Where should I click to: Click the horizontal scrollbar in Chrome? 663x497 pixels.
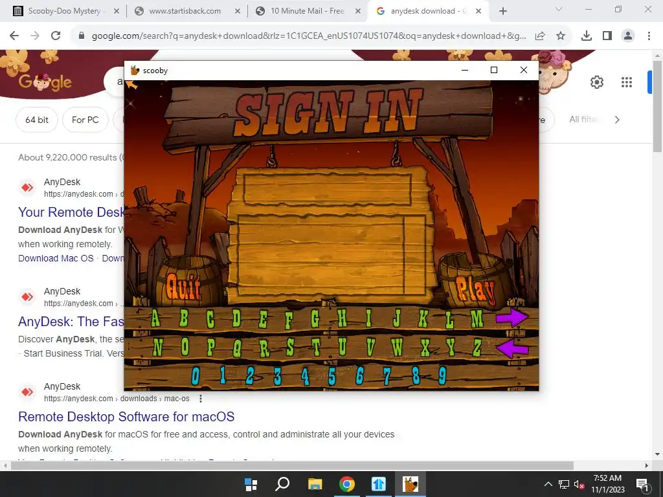[292, 466]
